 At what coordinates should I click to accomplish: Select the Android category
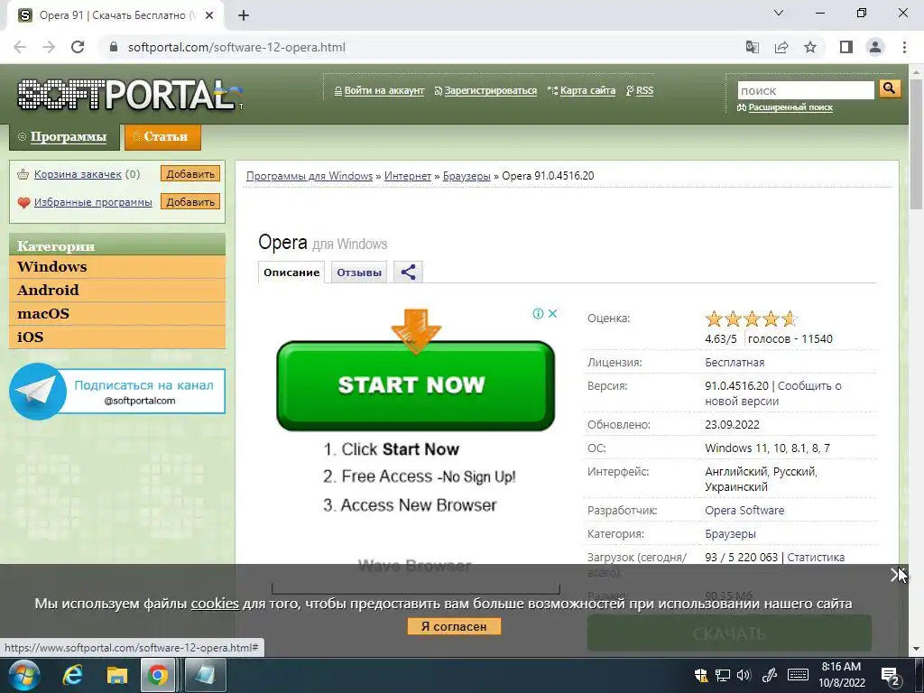point(117,291)
